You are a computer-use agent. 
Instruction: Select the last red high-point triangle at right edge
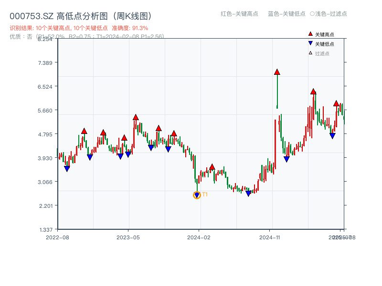336,103
